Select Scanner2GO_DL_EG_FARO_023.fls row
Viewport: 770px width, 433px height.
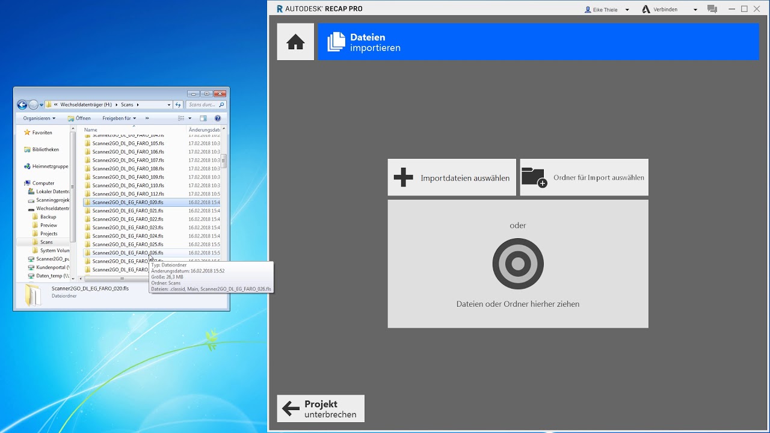point(152,228)
